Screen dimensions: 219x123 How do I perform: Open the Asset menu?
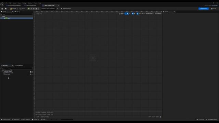15,3
